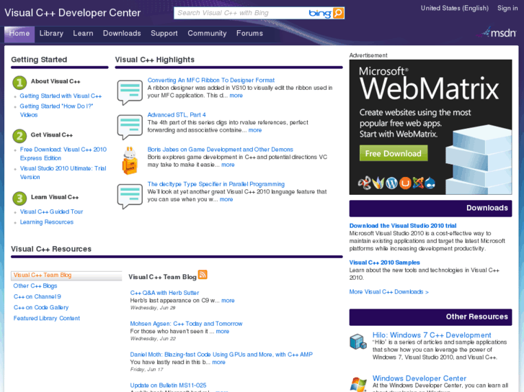Click the speech bubble icon beside Advanced STL, Part 4
This screenshot has width=524, height=392.
click(130, 127)
